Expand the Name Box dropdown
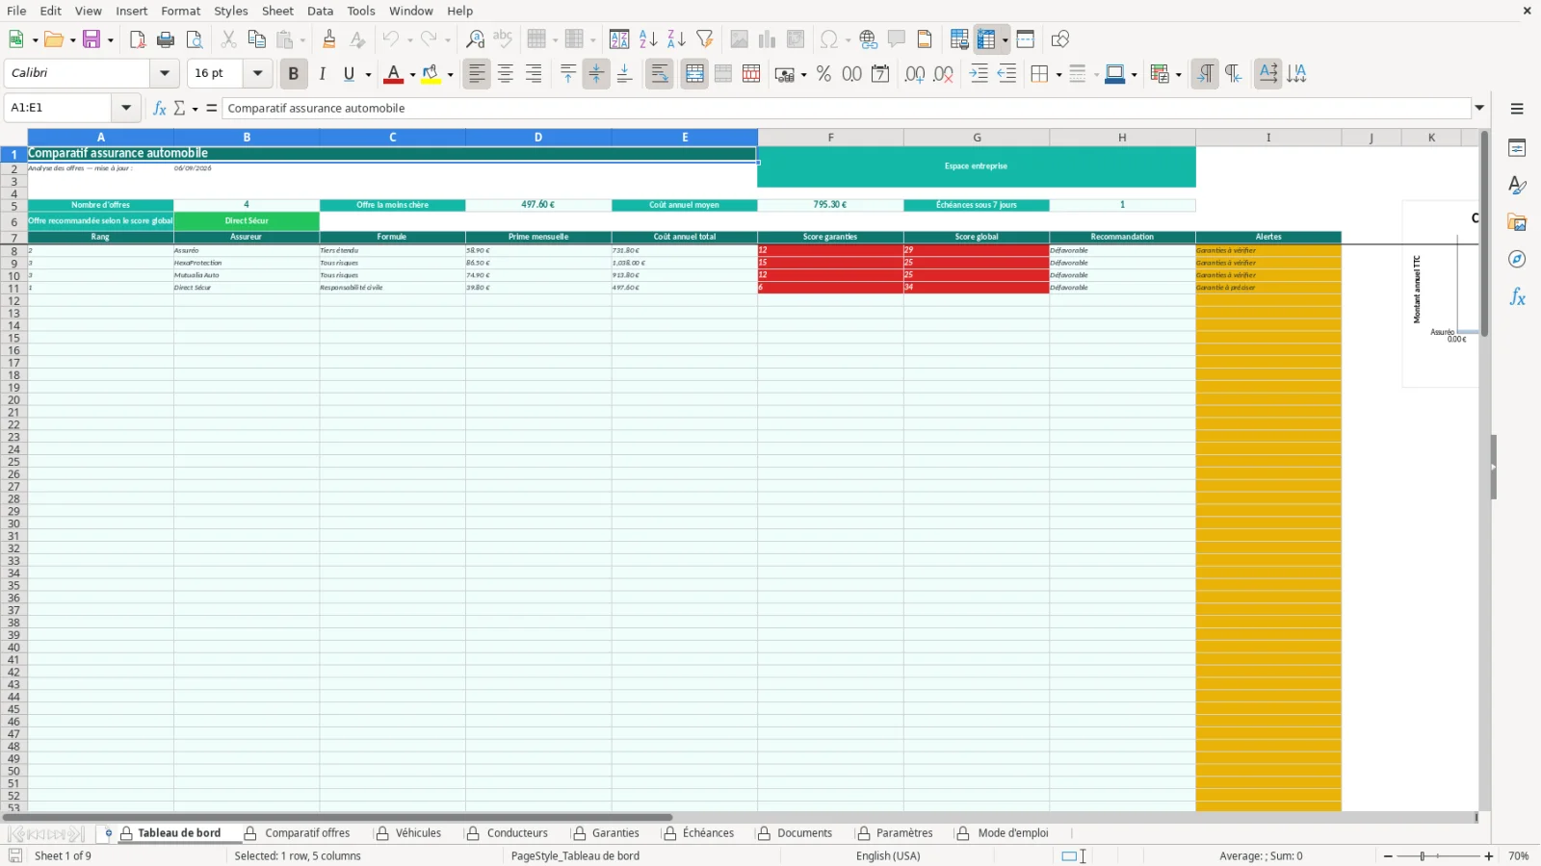1541x866 pixels. coord(126,108)
